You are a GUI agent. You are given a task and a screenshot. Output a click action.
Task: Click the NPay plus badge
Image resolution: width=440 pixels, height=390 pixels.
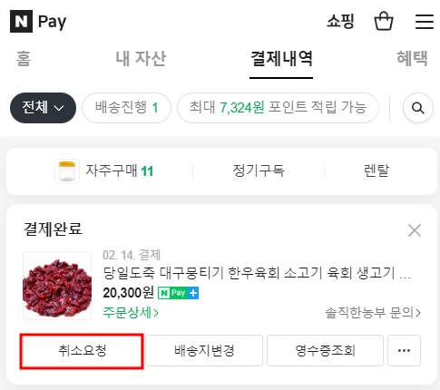pos(178,293)
